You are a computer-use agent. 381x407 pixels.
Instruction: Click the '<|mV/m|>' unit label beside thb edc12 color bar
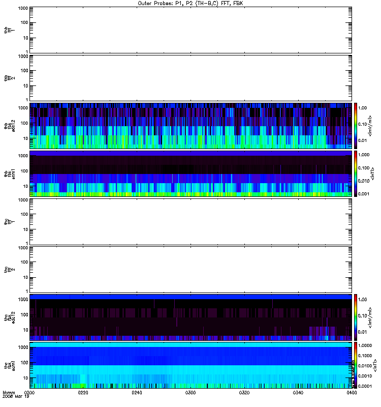370,126
